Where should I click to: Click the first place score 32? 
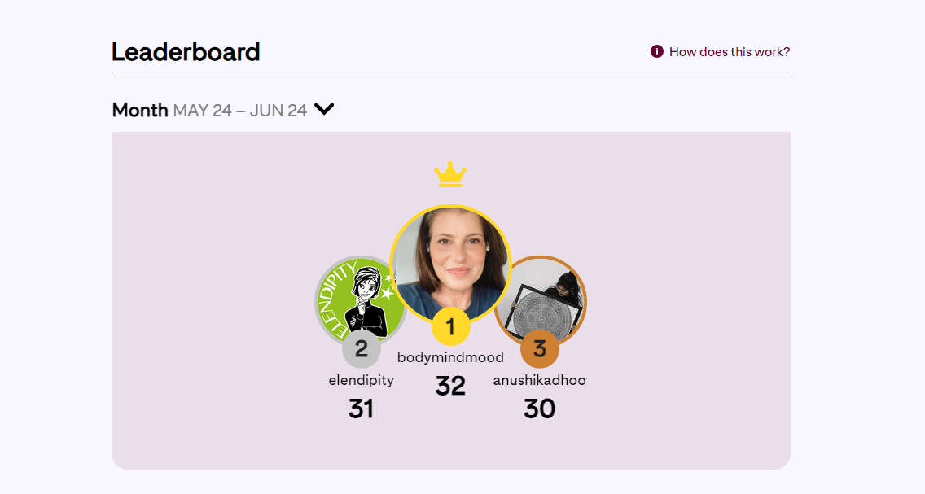coord(450,386)
